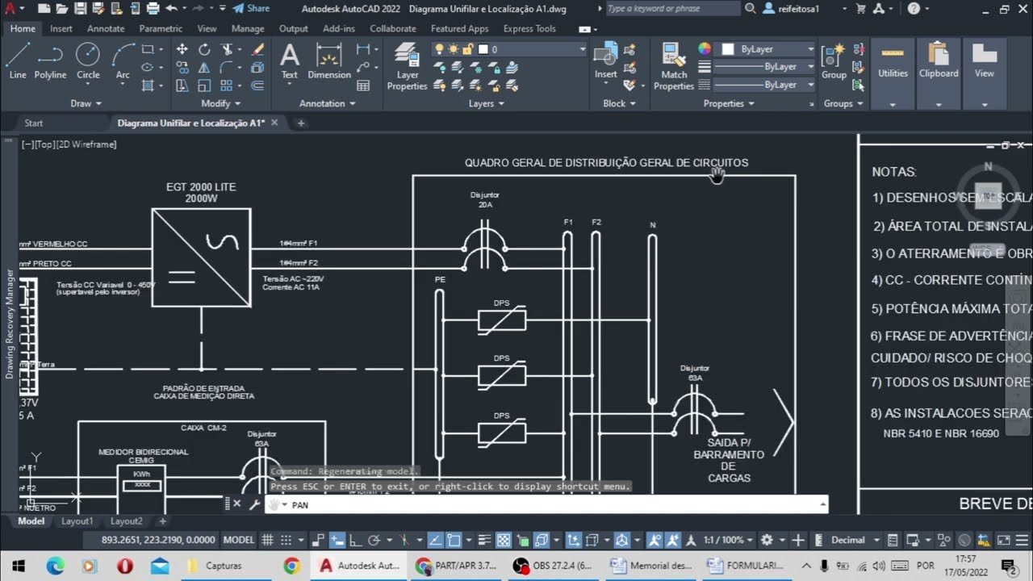The width and height of the screenshot is (1033, 581).
Task: Click the keyword search input field
Action: 672,9
